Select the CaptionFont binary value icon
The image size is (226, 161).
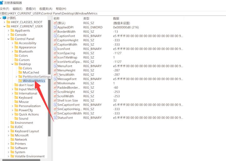[x=55, y=36]
